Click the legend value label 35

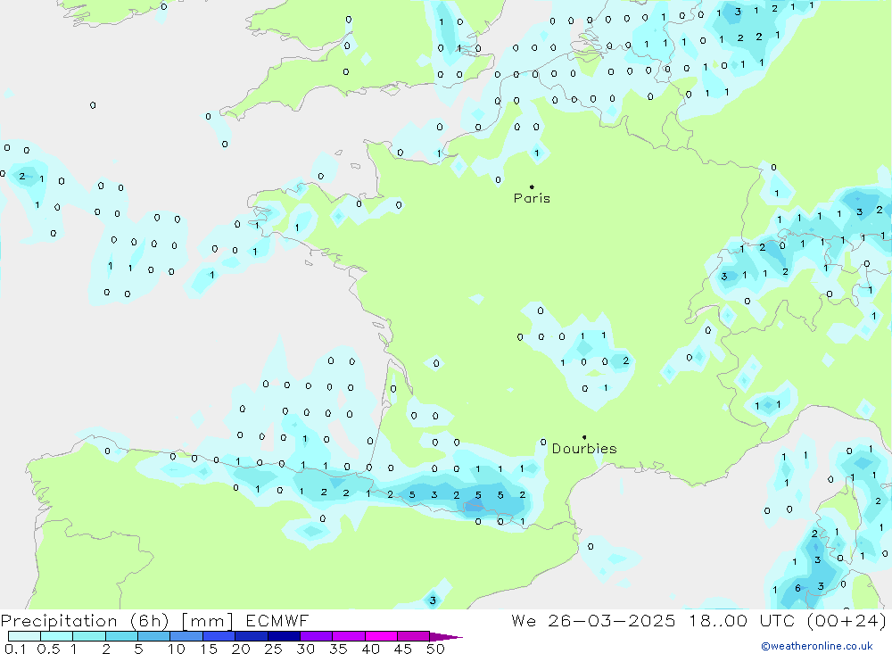pyautogui.click(x=338, y=649)
